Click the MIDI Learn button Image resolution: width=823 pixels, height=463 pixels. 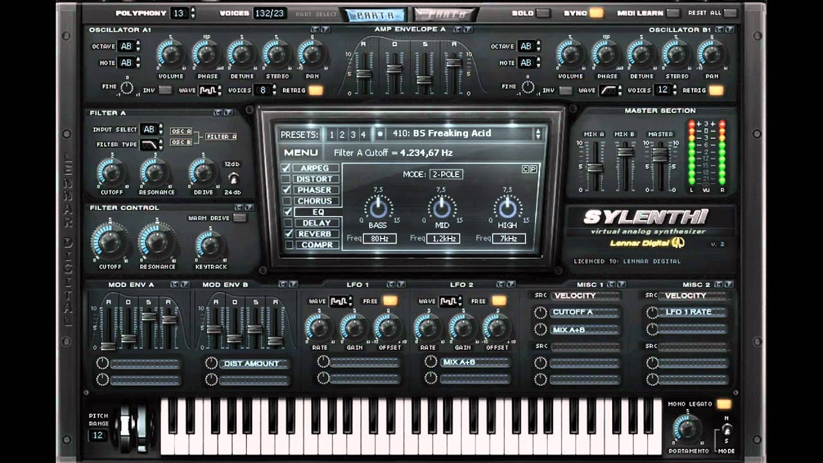coord(673,13)
